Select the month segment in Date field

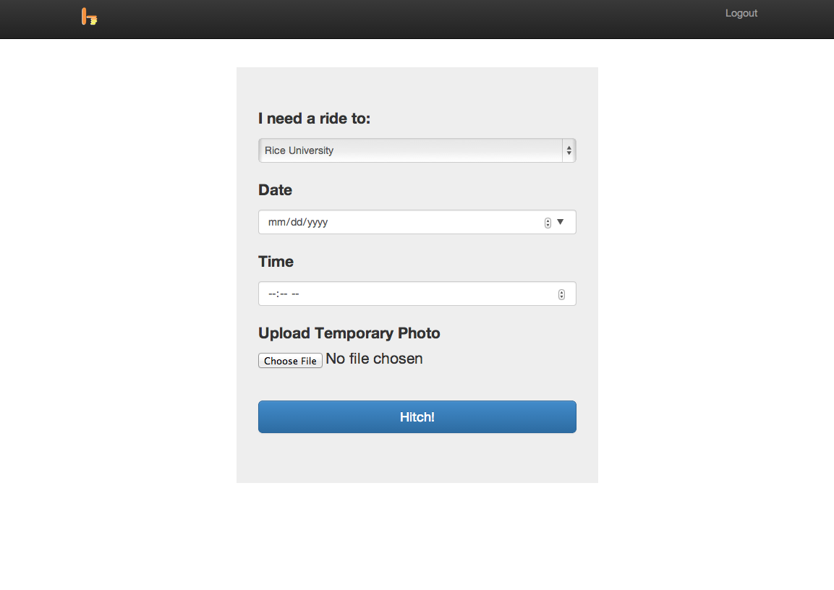click(275, 223)
